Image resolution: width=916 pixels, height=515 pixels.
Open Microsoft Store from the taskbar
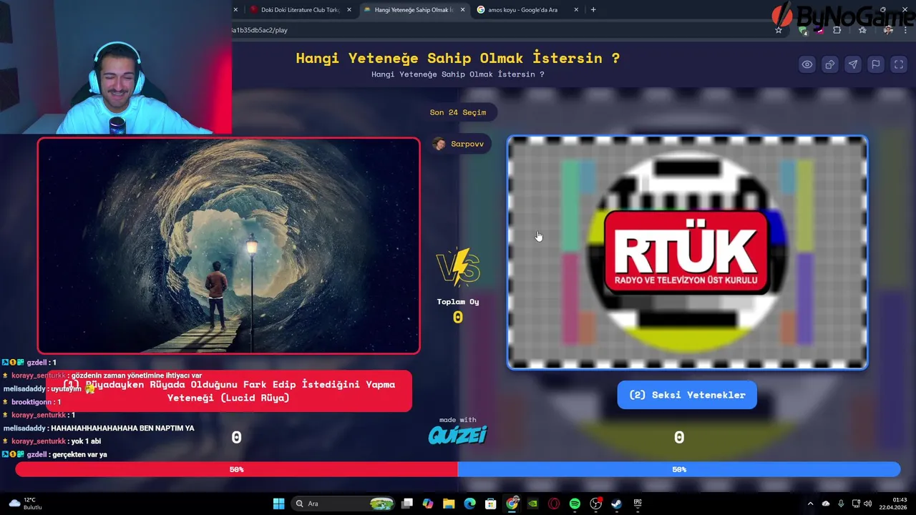click(491, 504)
